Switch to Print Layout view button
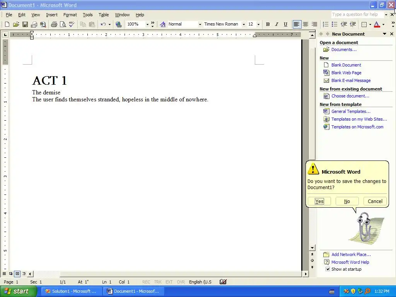Image resolution: width=396 pixels, height=297 pixels. (x=17, y=274)
